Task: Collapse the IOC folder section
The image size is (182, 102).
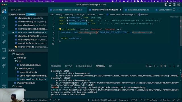Action: click(x=28, y=50)
